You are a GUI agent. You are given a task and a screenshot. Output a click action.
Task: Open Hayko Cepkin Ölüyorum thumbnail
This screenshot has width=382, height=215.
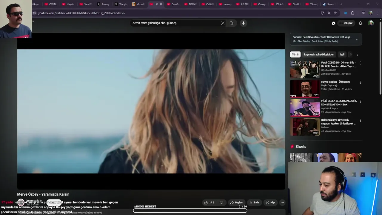click(x=304, y=88)
